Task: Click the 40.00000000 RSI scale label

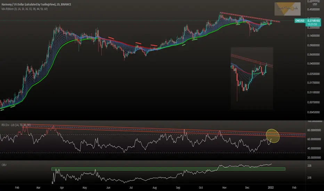Action: [x=314, y=149]
